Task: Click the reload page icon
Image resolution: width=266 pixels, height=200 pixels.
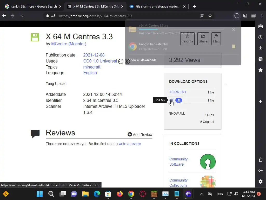Action: pyautogui.click(x=21, y=16)
